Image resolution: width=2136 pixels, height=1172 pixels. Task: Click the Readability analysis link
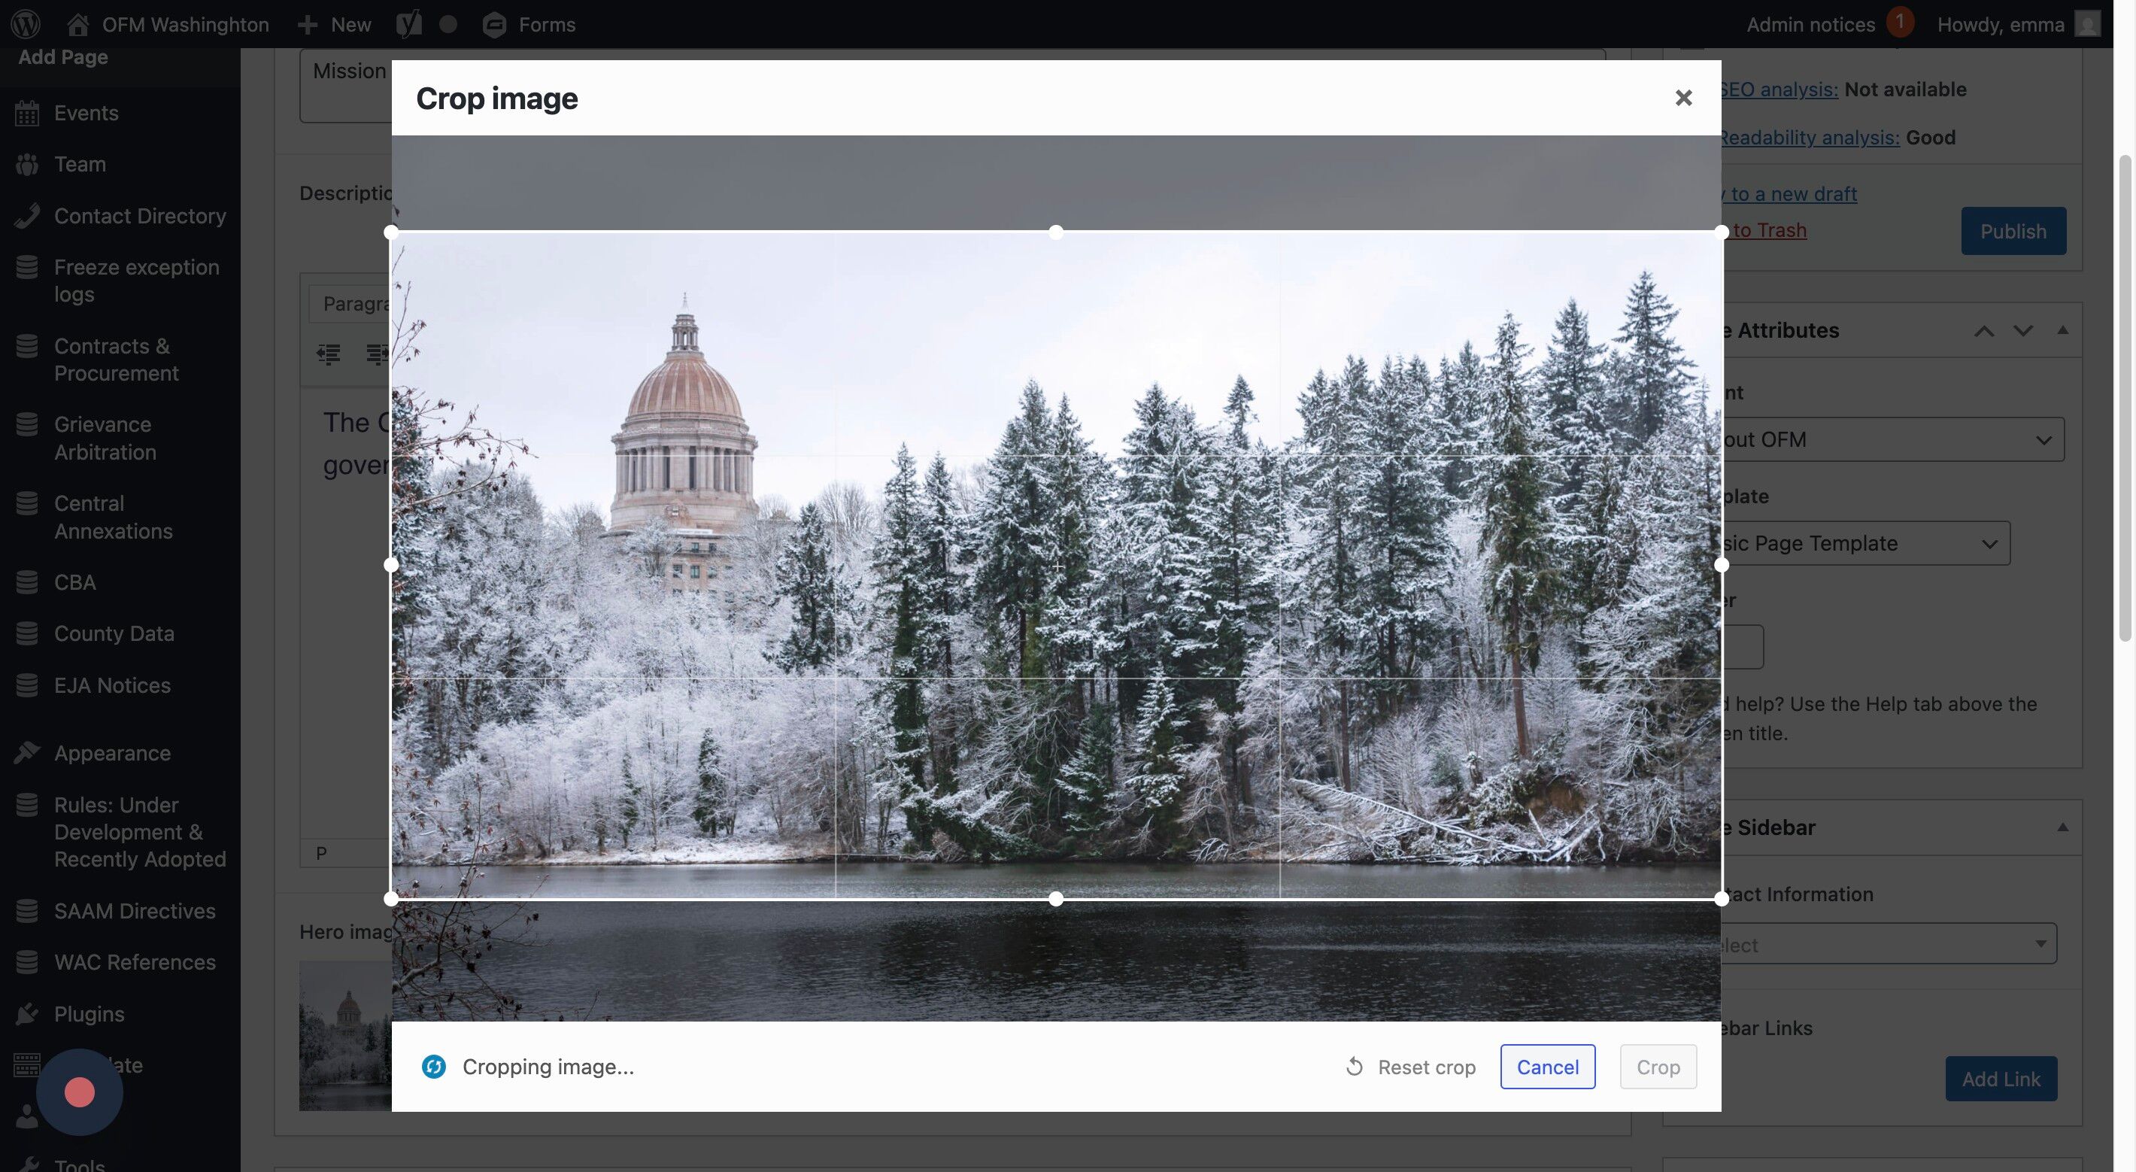[x=1809, y=137]
